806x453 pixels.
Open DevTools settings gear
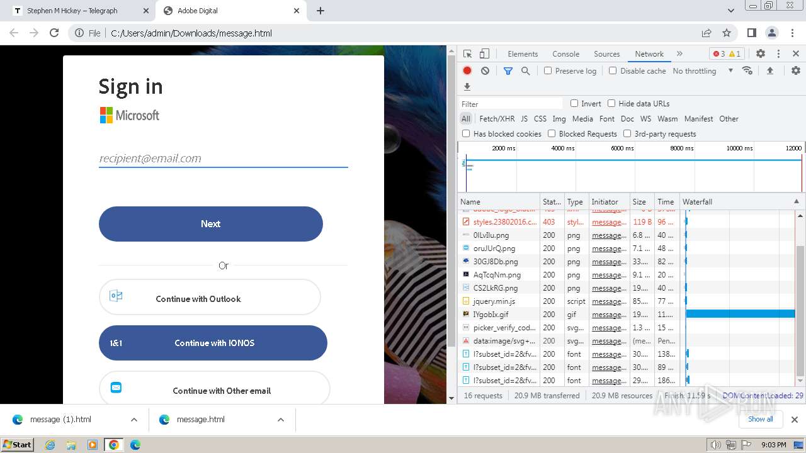tap(761, 54)
